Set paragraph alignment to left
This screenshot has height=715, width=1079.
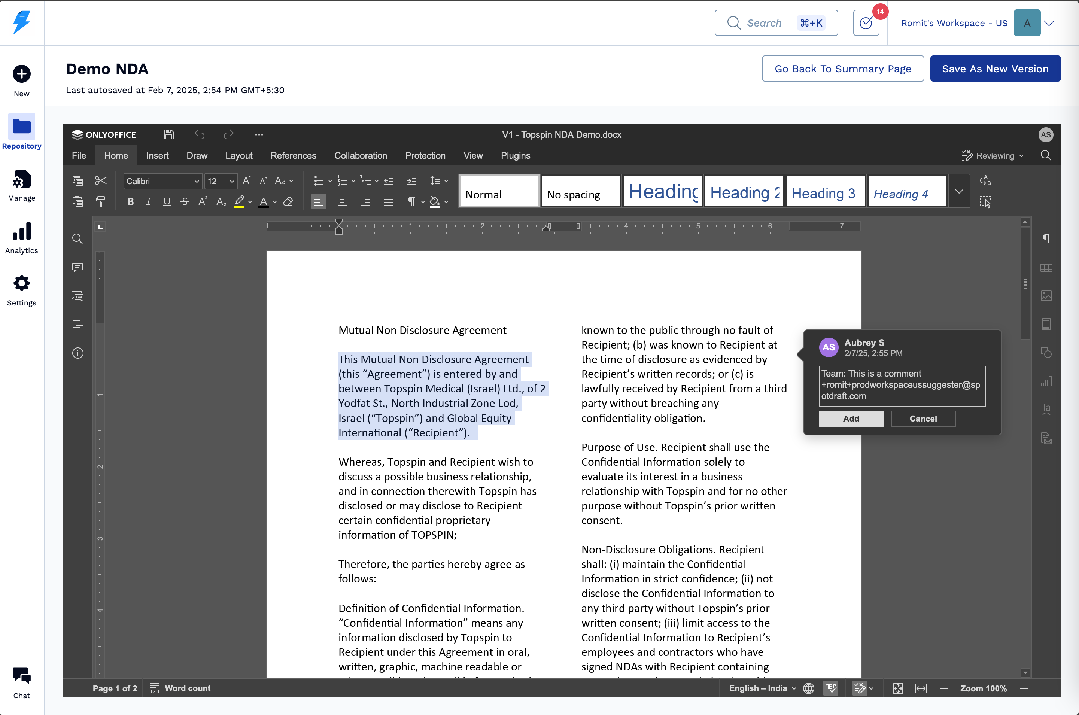coord(319,201)
